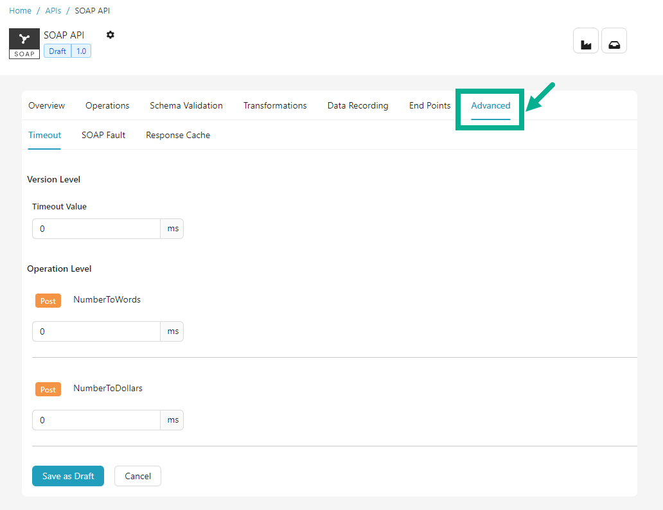
Task: Navigate to APIs breadcrumb link
Action: (x=53, y=11)
